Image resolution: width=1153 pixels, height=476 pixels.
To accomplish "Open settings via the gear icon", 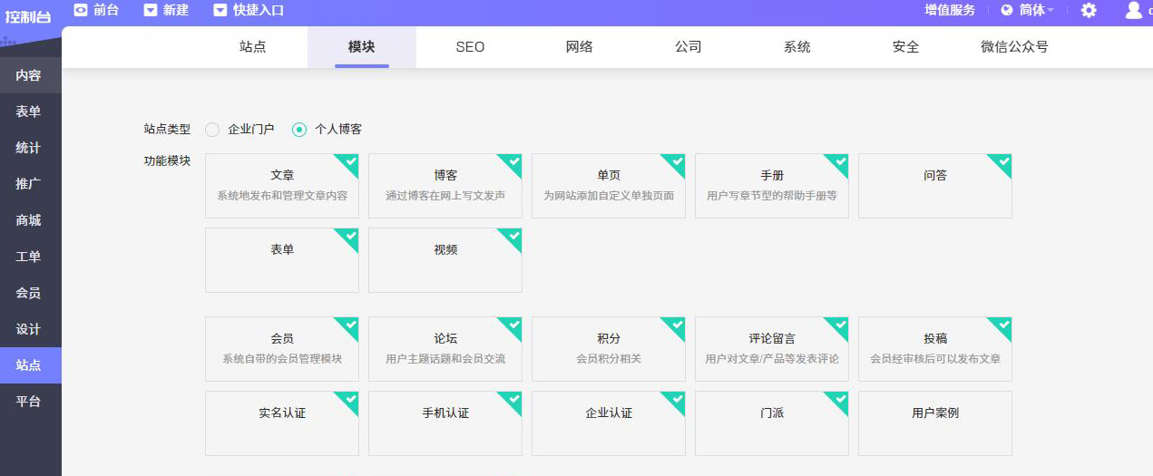I will point(1089,10).
